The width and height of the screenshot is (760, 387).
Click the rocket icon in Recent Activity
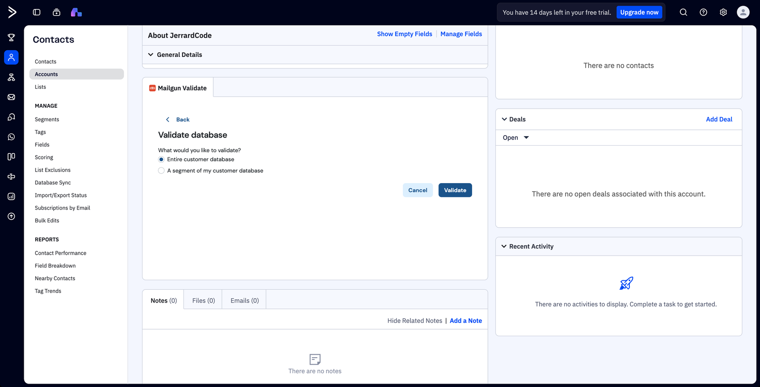click(627, 284)
